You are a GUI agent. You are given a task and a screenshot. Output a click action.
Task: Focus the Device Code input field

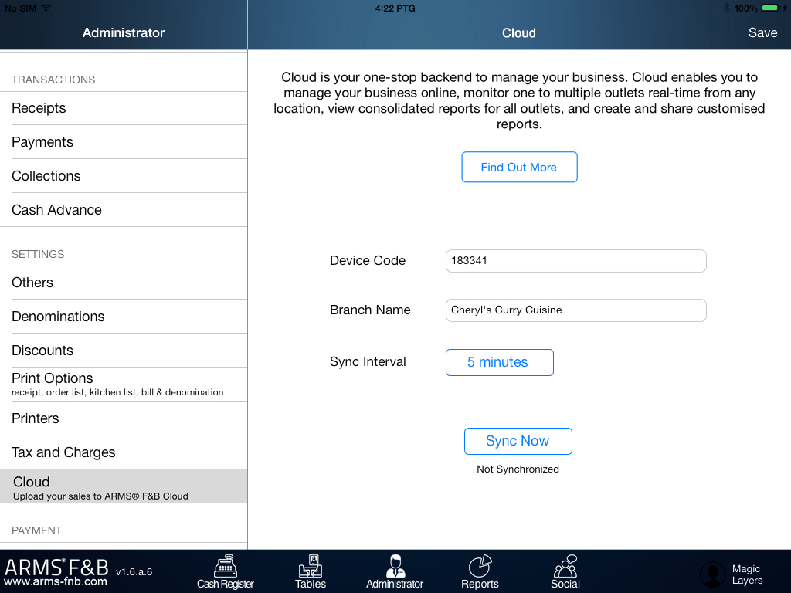[575, 261]
